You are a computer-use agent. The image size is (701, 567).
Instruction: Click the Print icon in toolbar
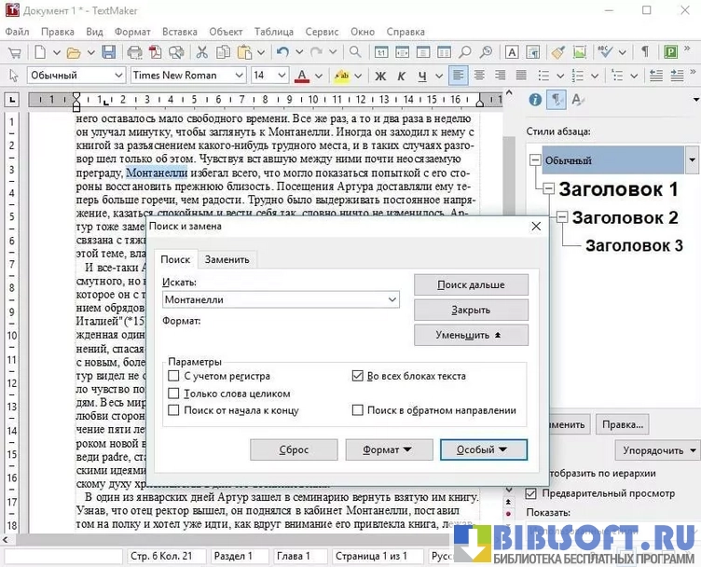135,52
